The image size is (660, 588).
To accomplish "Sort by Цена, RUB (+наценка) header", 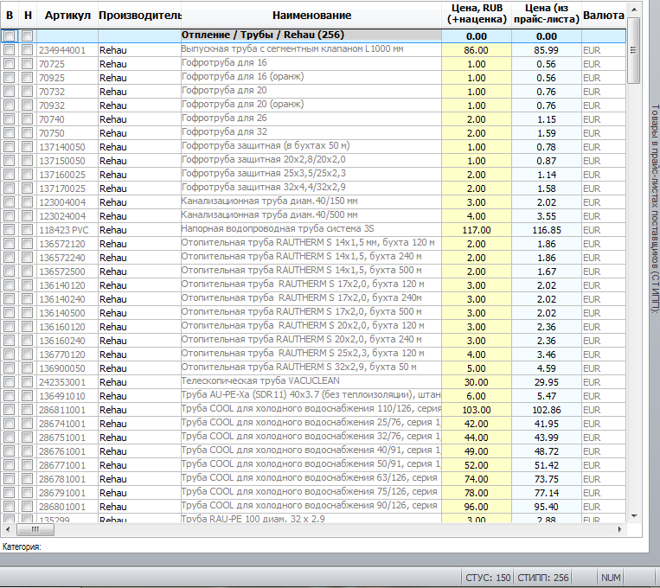I will 477,14.
